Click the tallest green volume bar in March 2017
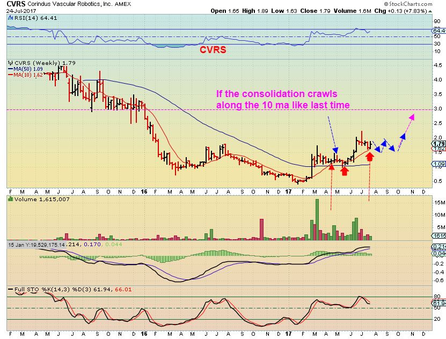 [x=317, y=220]
